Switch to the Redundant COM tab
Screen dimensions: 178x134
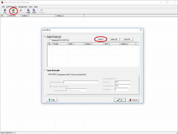pos(63,74)
